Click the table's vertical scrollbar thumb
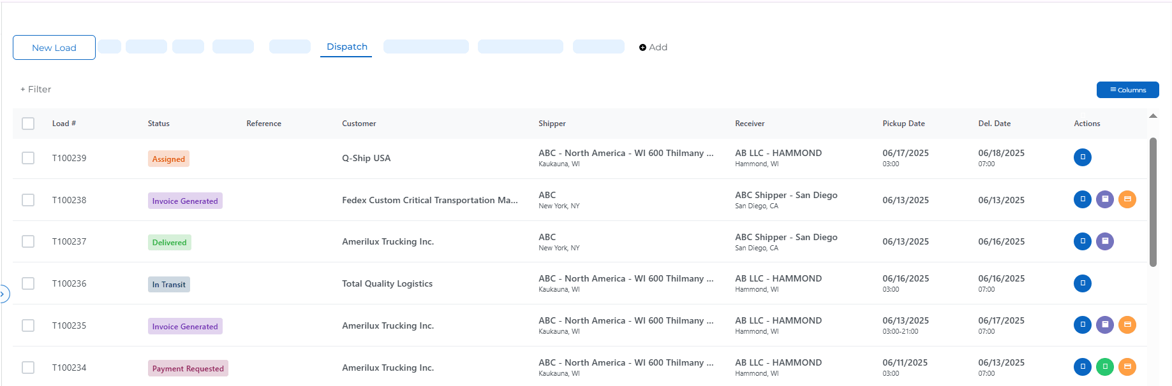1172x386 pixels. (1153, 202)
